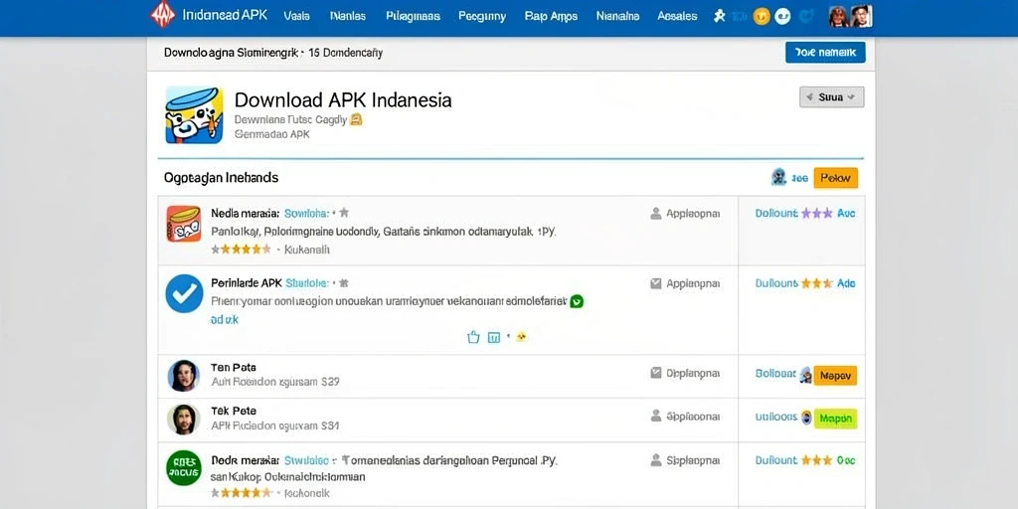
Task: Click the yellow emoji beside Dewnlana Futsc Cagdly
Action: [x=355, y=119]
